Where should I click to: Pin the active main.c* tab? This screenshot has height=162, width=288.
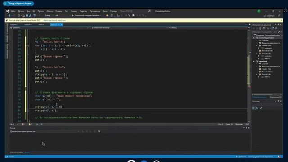[59, 25]
